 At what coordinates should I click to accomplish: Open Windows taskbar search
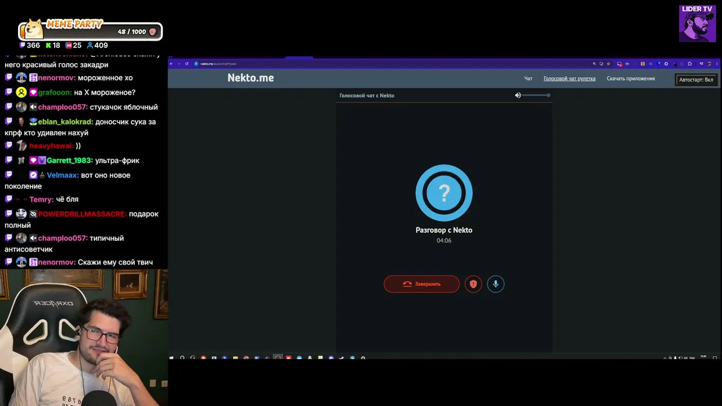(182, 358)
